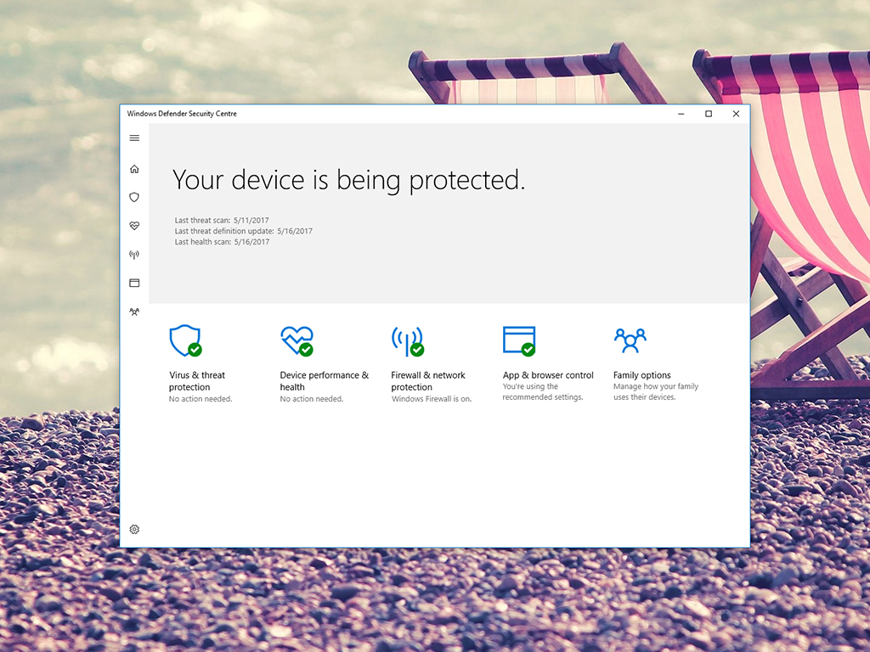The width and height of the screenshot is (870, 652).
Task: Select the 'Firewall & network protection' label
Action: [428, 381]
